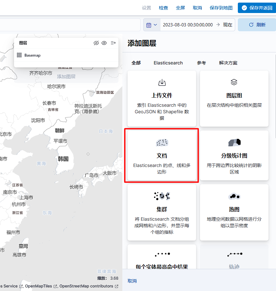The height and width of the screenshot is (291, 276).
Task: Click the refresh icon in 刷新 button
Action: [x=251, y=25]
